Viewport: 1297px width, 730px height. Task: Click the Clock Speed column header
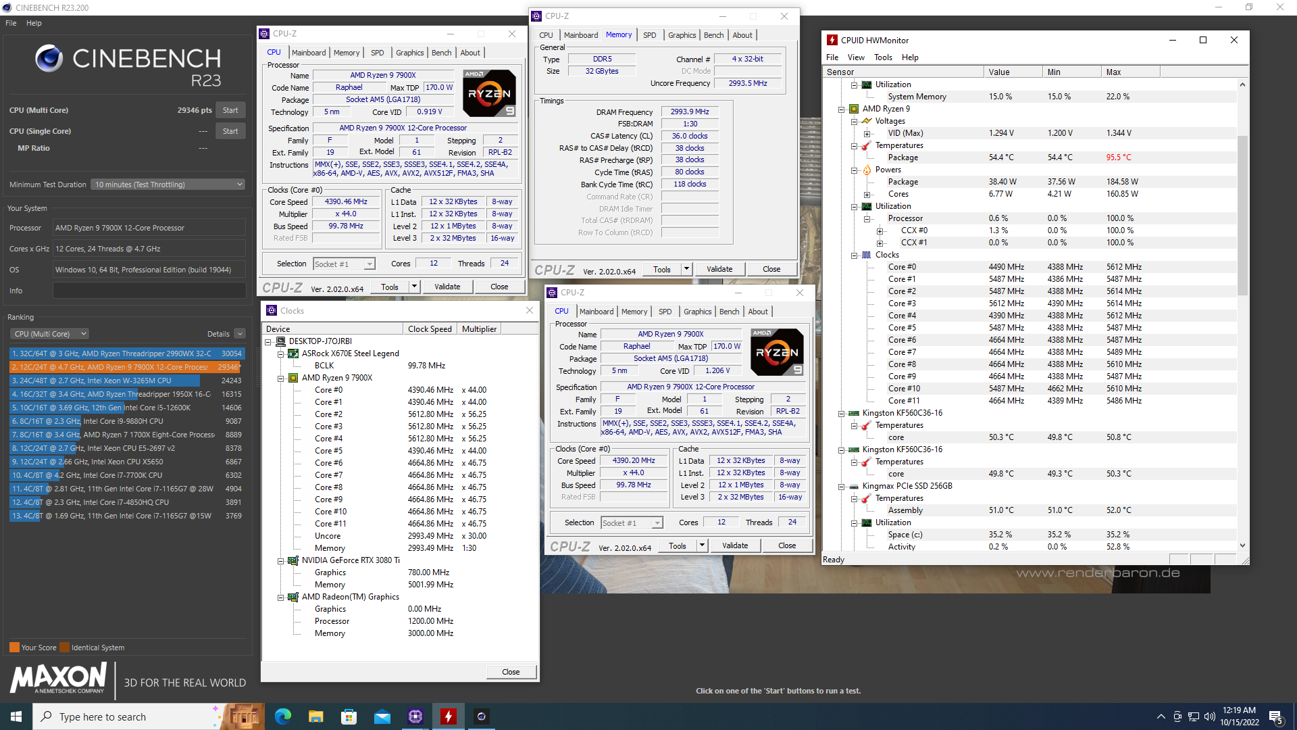(x=430, y=329)
